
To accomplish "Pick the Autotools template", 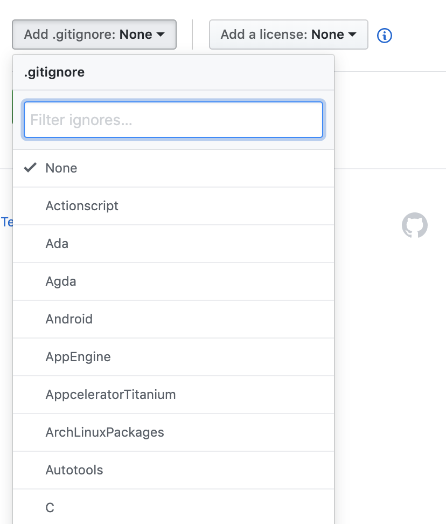I will pos(173,470).
